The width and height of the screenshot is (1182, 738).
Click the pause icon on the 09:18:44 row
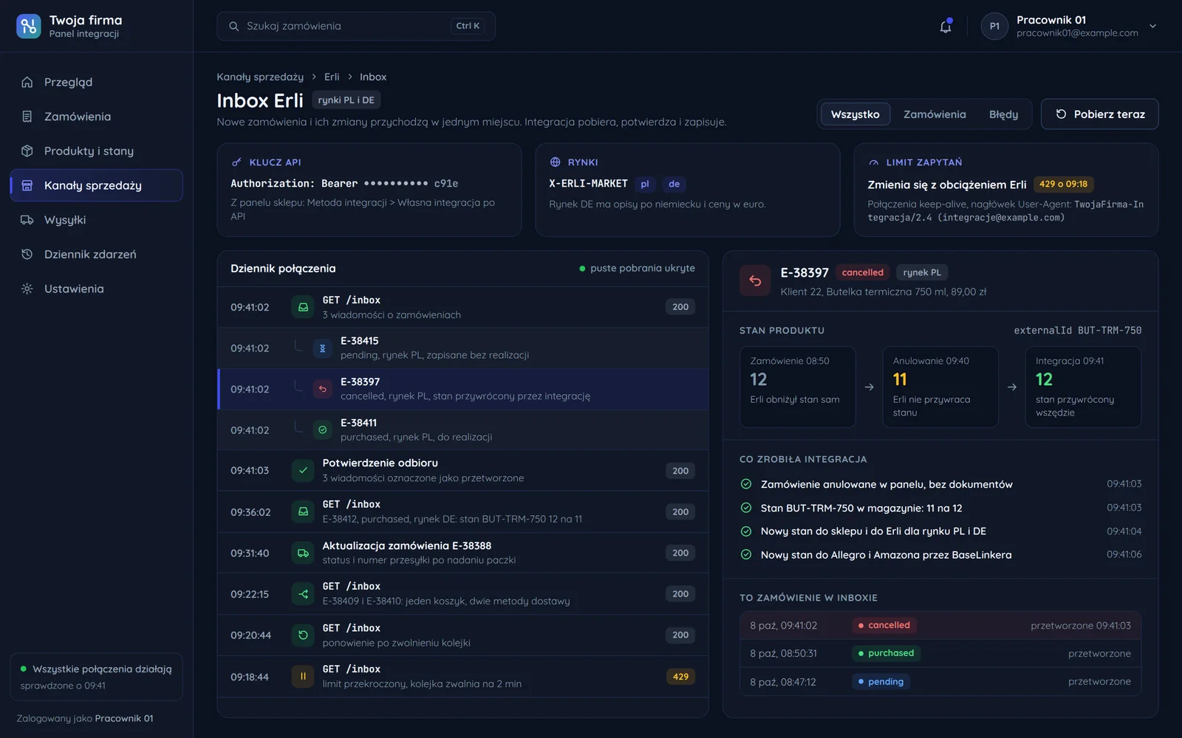[x=303, y=676]
